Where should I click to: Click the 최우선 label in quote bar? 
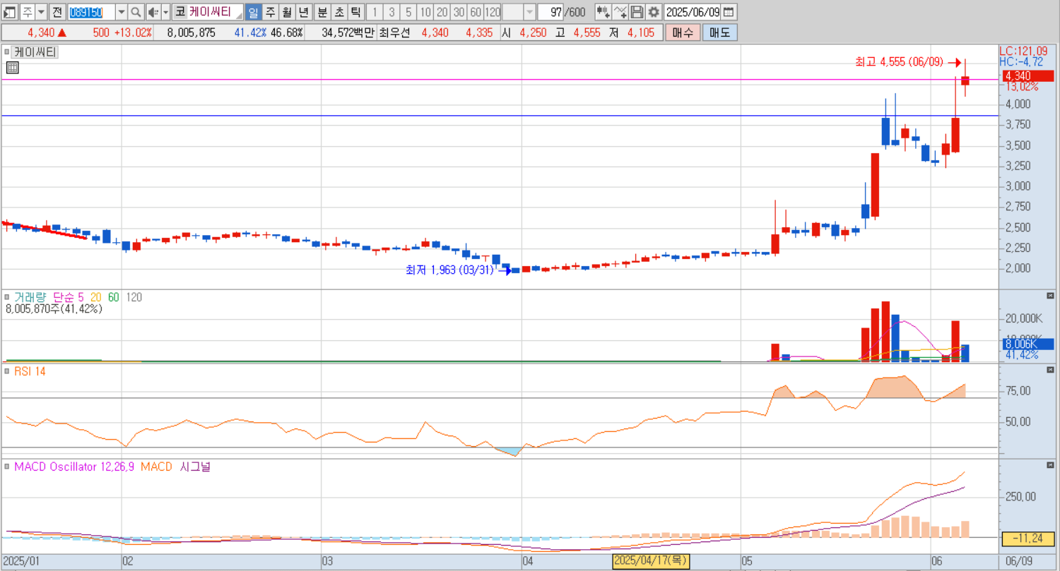[393, 32]
